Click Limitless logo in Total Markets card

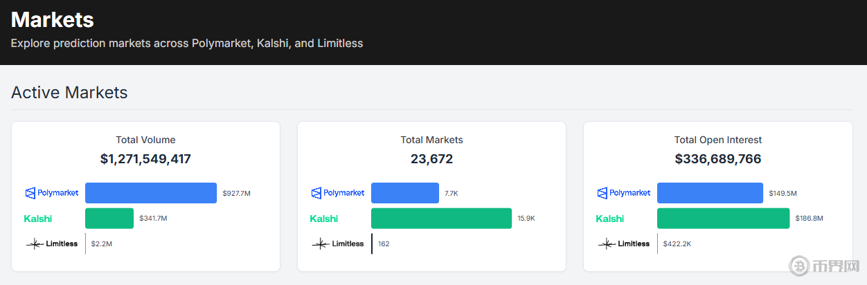pos(338,243)
